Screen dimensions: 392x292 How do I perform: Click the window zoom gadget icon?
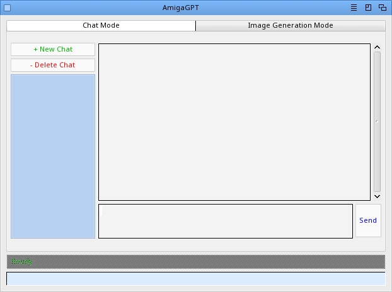(369, 8)
